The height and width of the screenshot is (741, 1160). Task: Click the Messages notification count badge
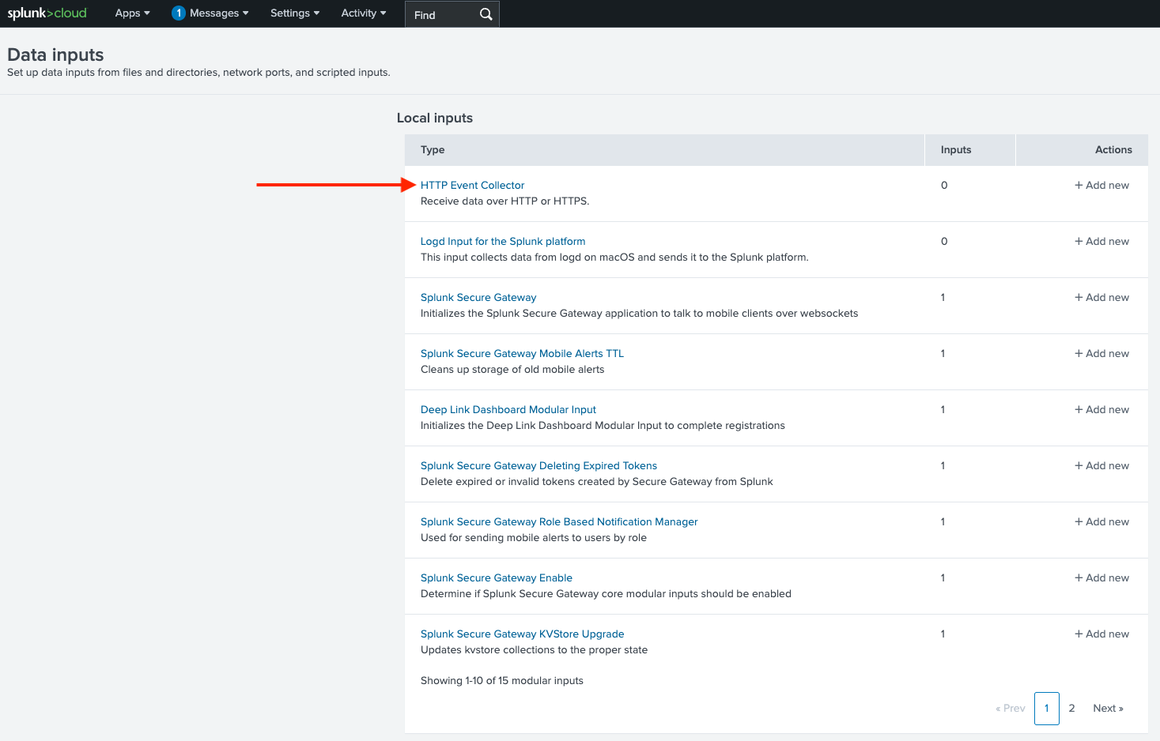[179, 13]
